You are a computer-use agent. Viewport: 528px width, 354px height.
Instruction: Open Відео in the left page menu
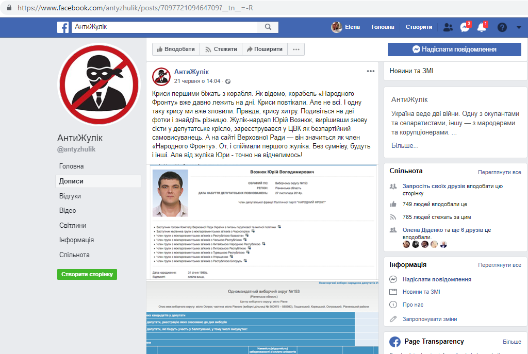coord(68,211)
